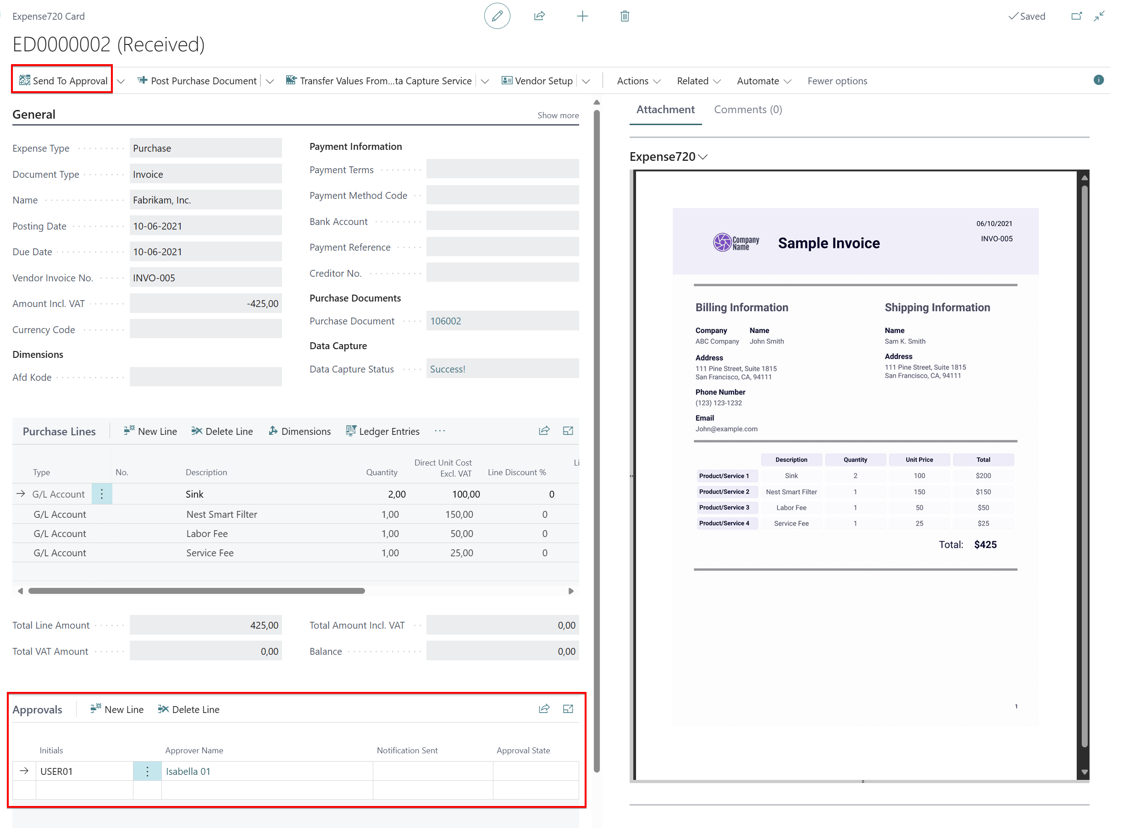Click Transfer Values From Data Capture Service
The height and width of the screenshot is (828, 1140).
click(x=379, y=81)
